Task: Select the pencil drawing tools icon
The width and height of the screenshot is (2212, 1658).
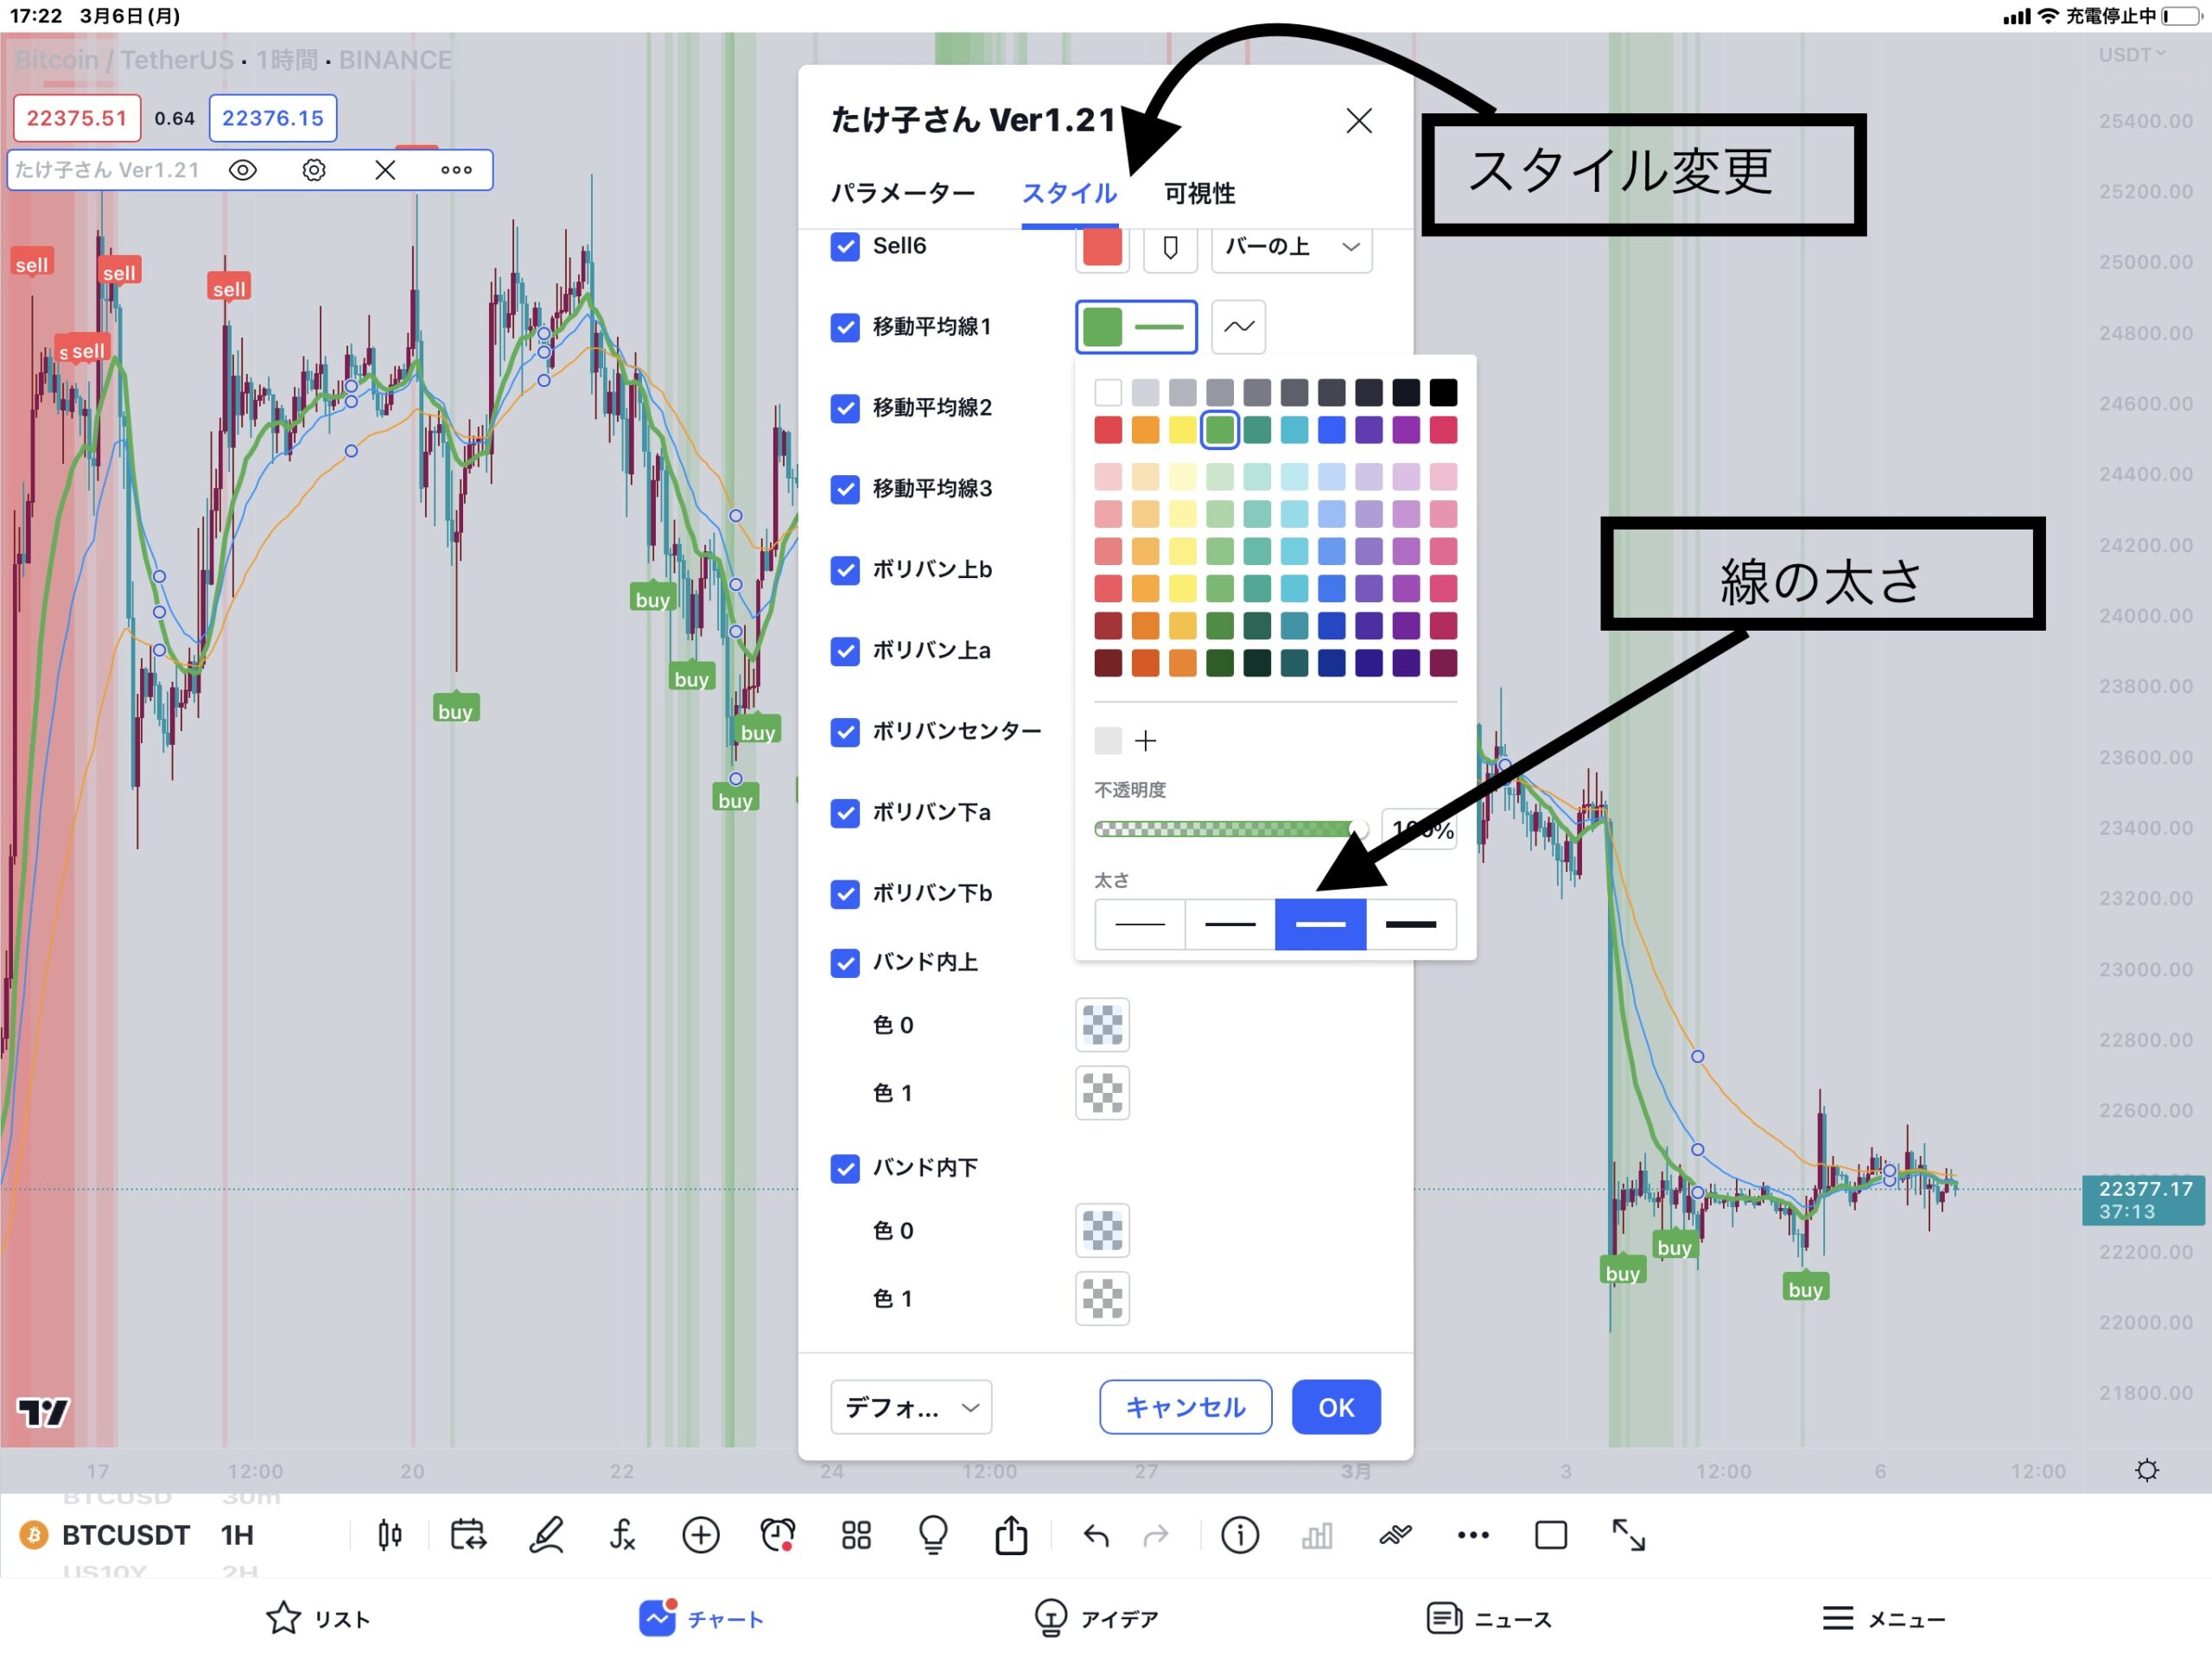Action: tap(546, 1535)
